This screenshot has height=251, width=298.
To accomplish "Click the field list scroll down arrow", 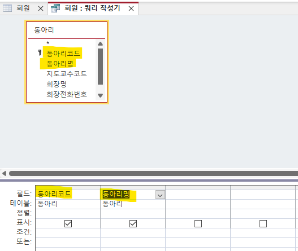I will (x=100, y=95).
